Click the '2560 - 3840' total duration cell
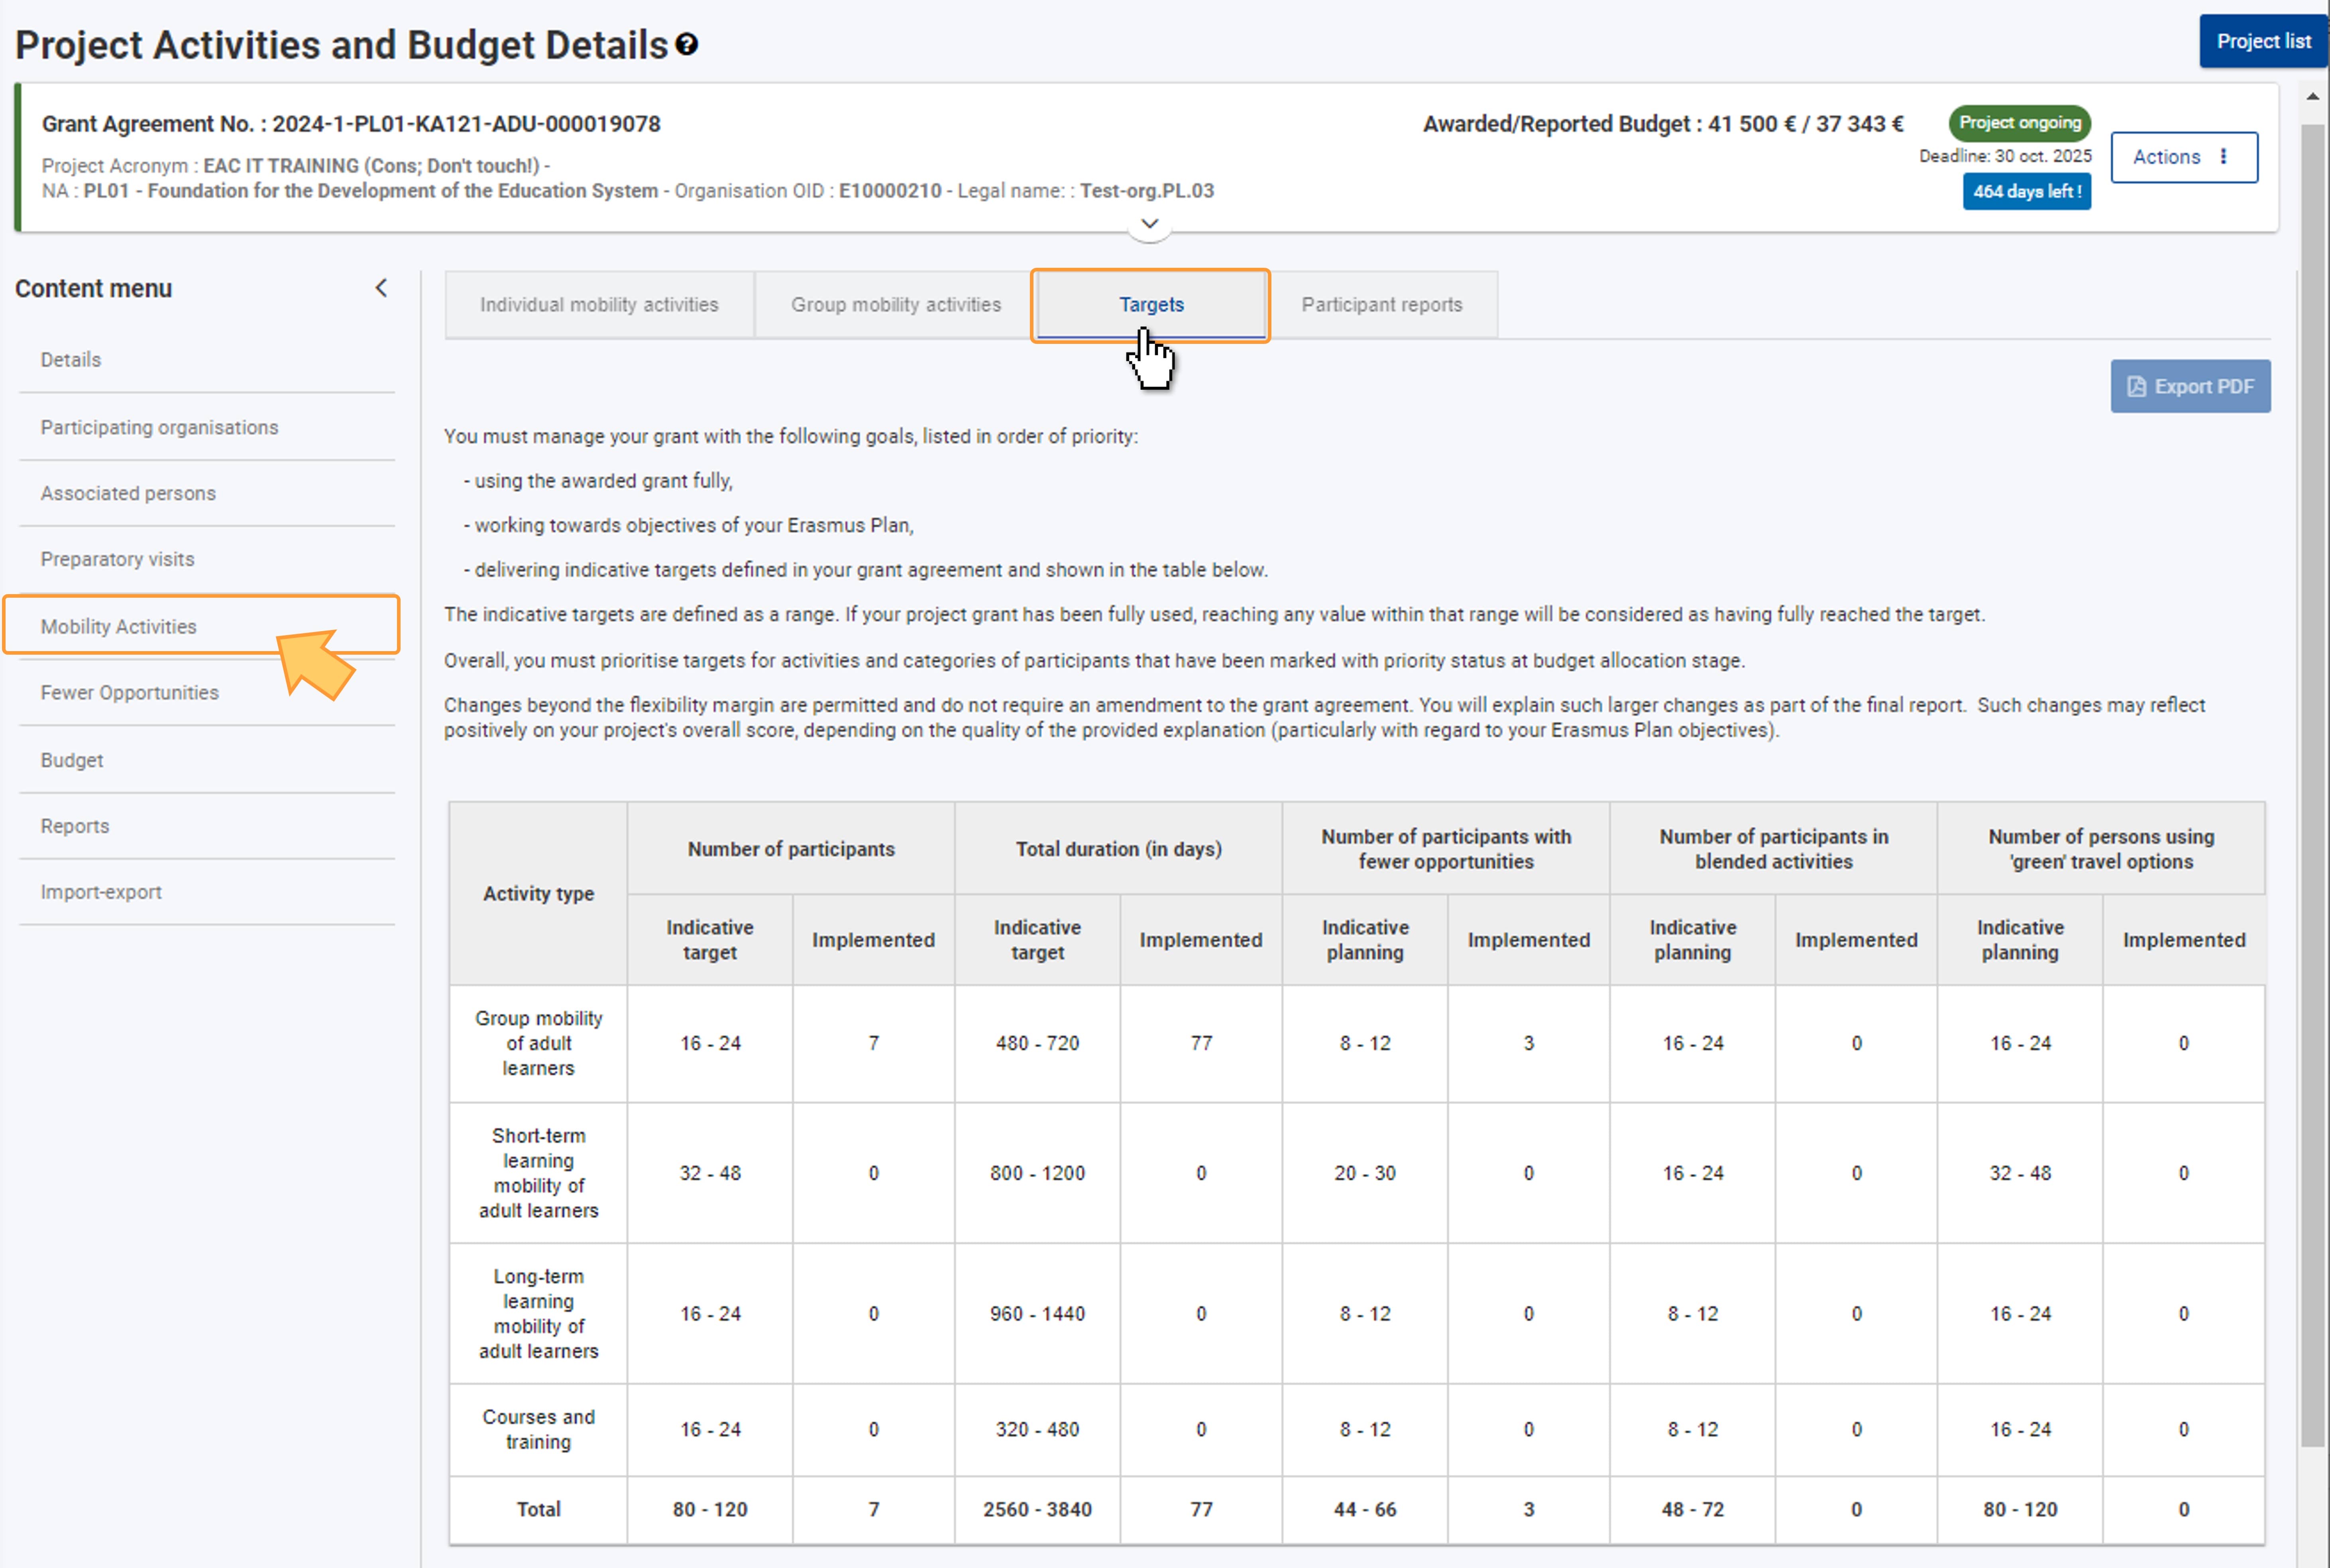The height and width of the screenshot is (1568, 2330). (x=1037, y=1509)
